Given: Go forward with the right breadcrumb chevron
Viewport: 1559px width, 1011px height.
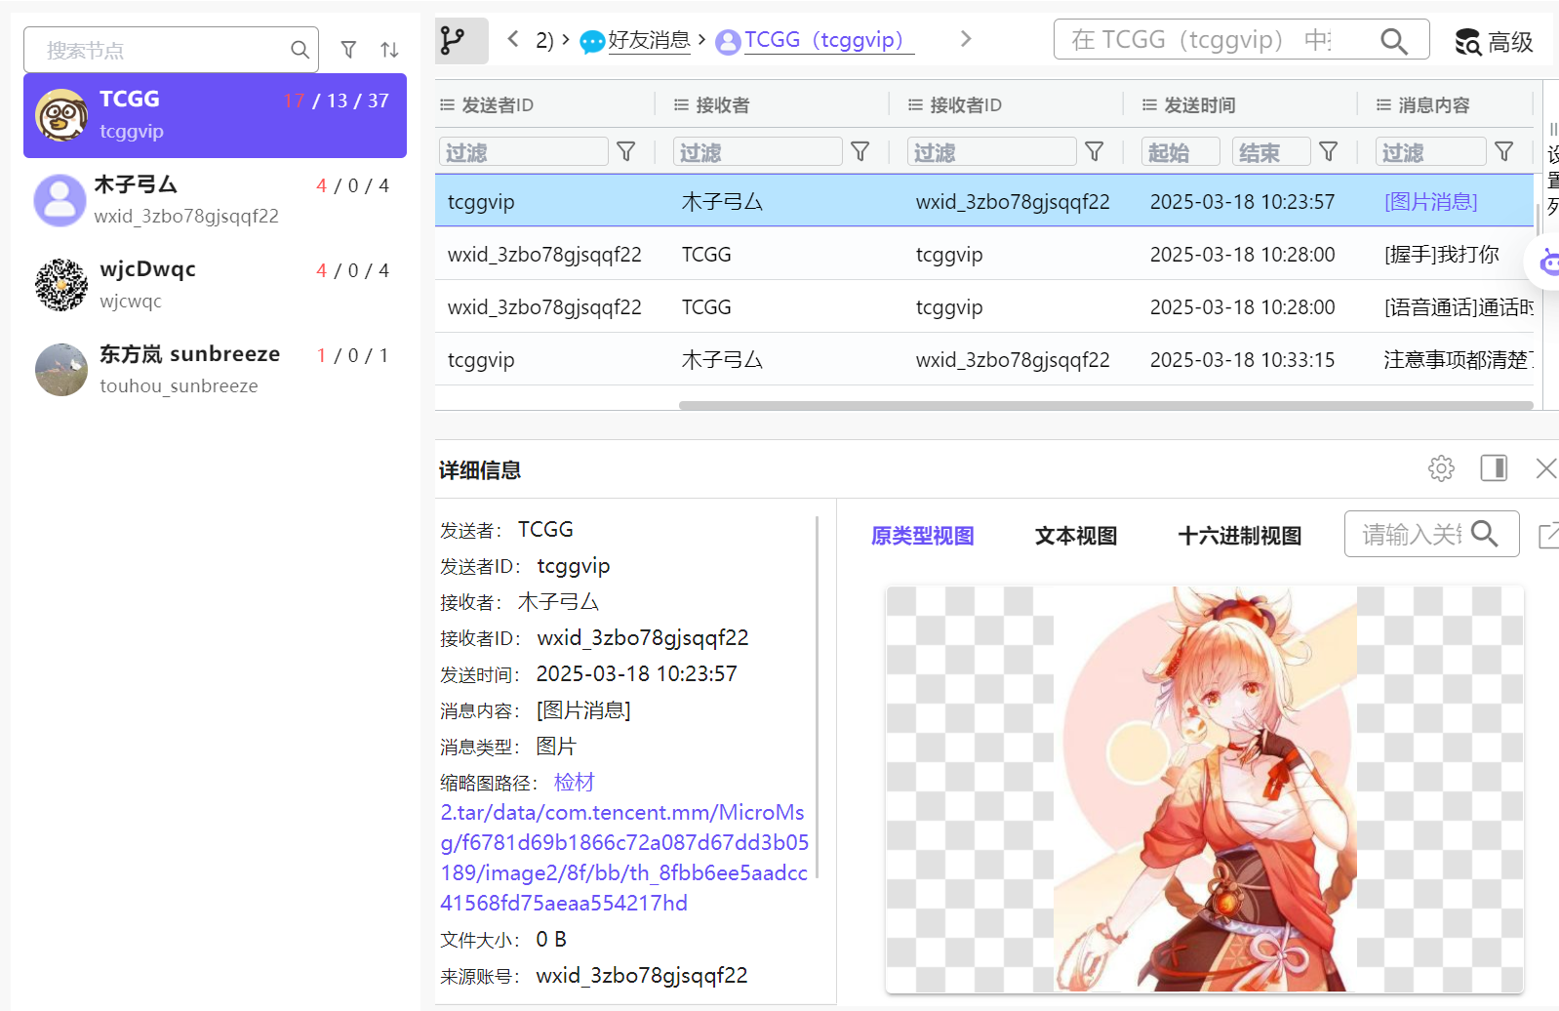Looking at the screenshot, I should coord(966,39).
